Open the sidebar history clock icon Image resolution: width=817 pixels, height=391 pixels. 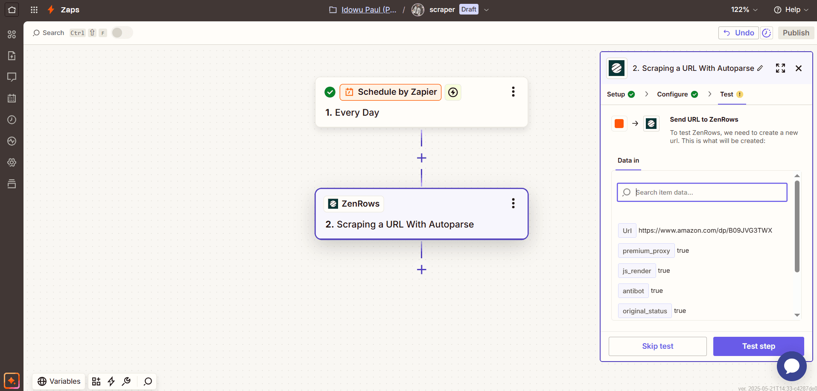click(12, 120)
